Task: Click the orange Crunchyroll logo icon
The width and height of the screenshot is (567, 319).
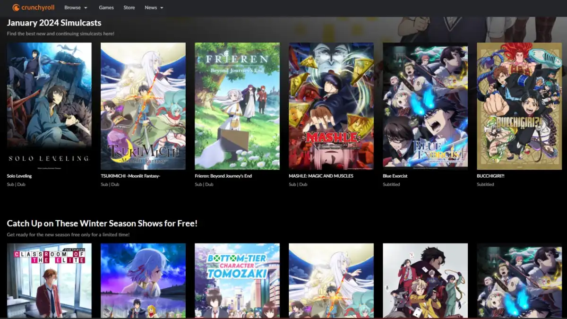Action: point(16,7)
